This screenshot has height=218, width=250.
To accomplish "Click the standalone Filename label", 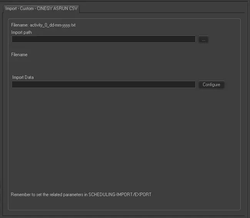I will pyautogui.click(x=19, y=55).
